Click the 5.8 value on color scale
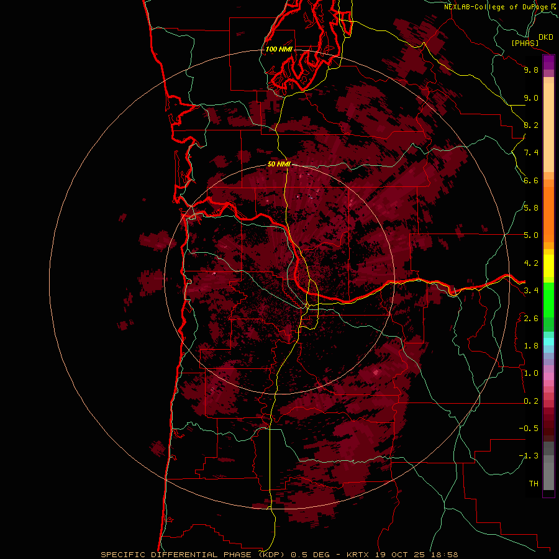This screenshot has width=559, height=559. pyautogui.click(x=531, y=208)
